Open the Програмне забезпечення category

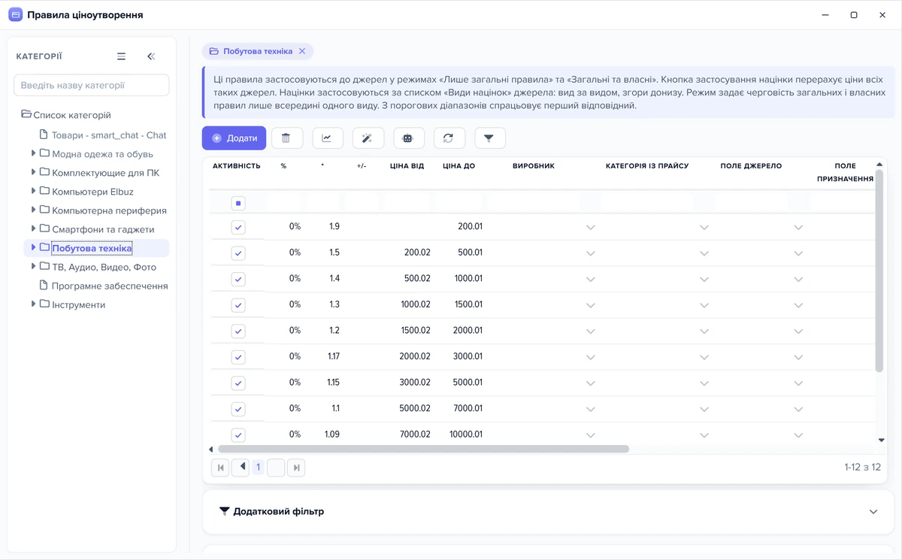(x=110, y=286)
